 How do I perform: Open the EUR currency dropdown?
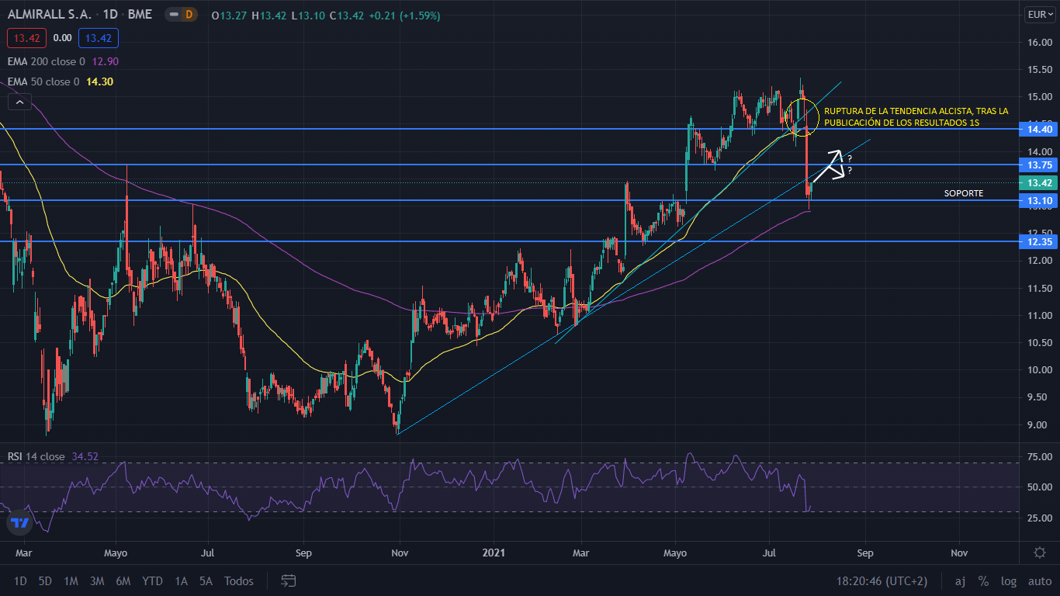pos(1037,15)
